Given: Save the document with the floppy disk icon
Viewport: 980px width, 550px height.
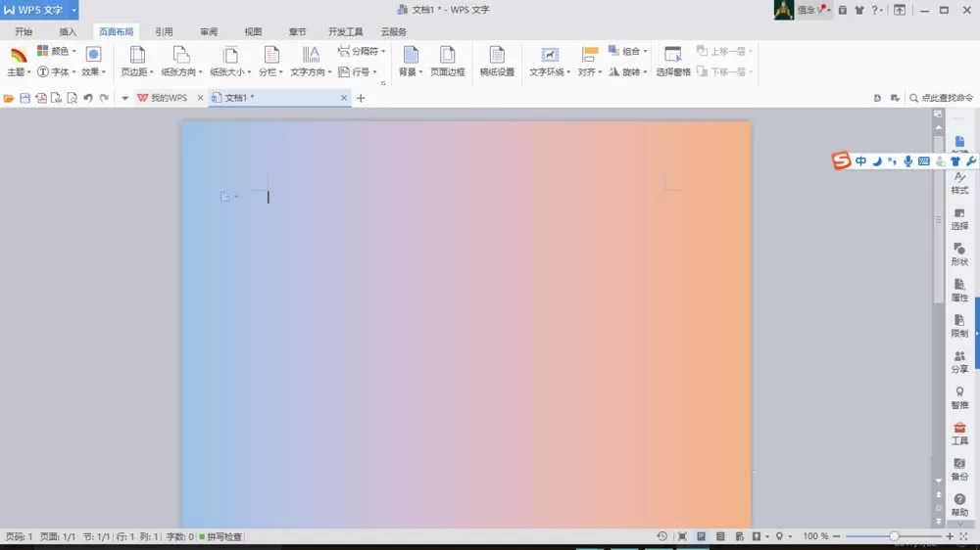Looking at the screenshot, I should [25, 98].
